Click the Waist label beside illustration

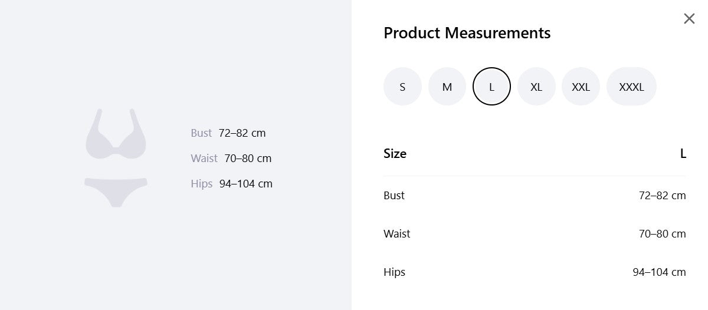204,159
